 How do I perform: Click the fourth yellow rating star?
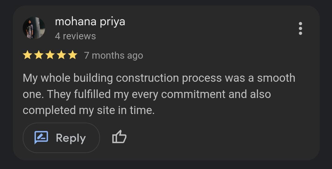[61, 55]
